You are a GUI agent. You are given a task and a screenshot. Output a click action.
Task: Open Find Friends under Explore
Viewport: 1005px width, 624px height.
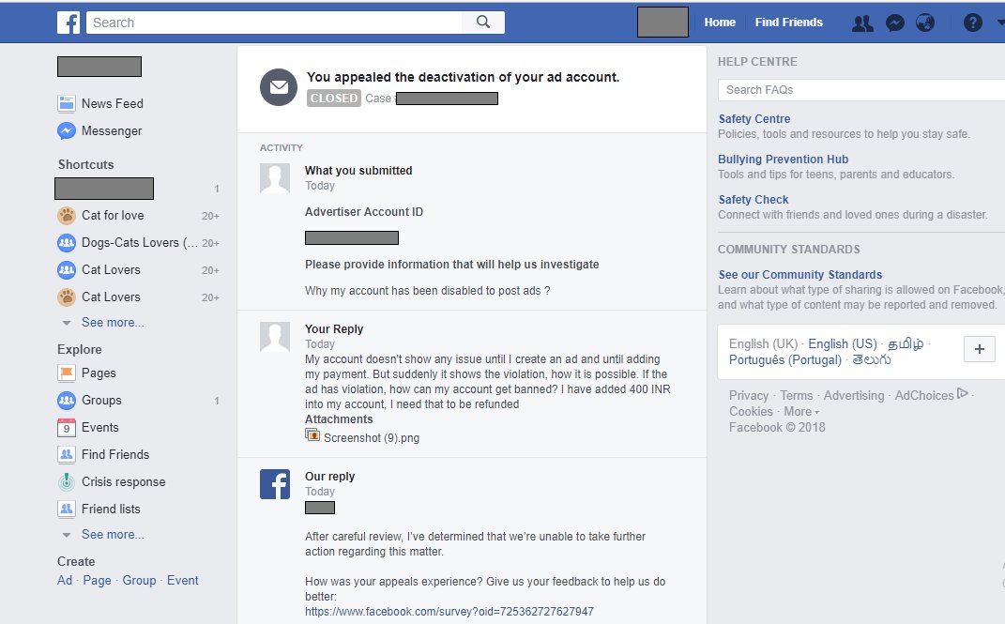[x=115, y=454]
